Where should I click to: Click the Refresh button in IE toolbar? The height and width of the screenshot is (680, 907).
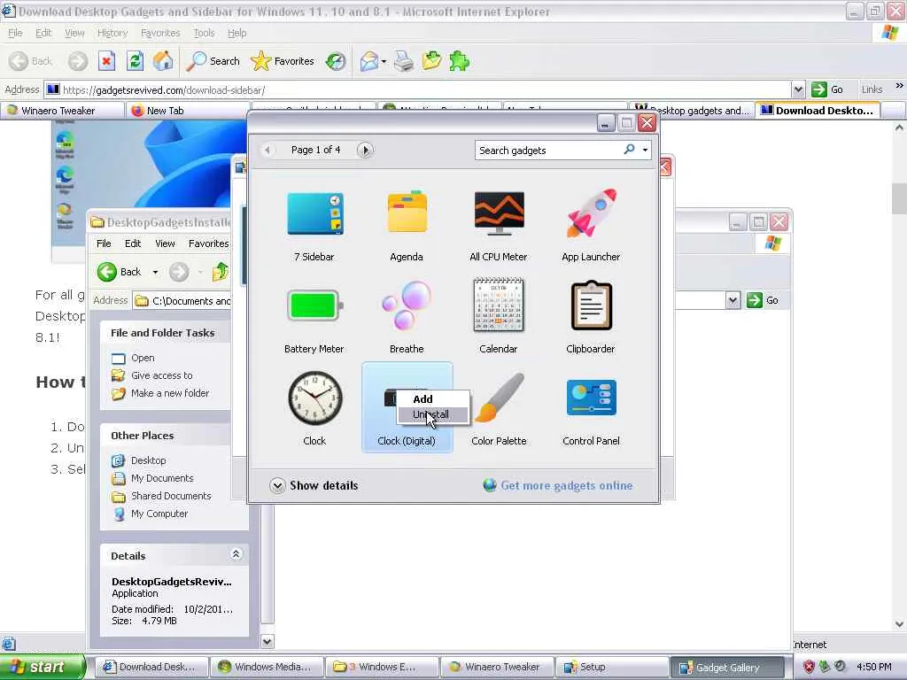136,61
